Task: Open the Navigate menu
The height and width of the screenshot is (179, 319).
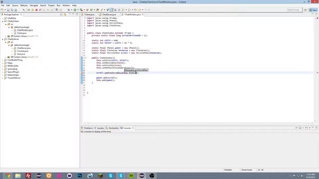Action: pos(34,5)
